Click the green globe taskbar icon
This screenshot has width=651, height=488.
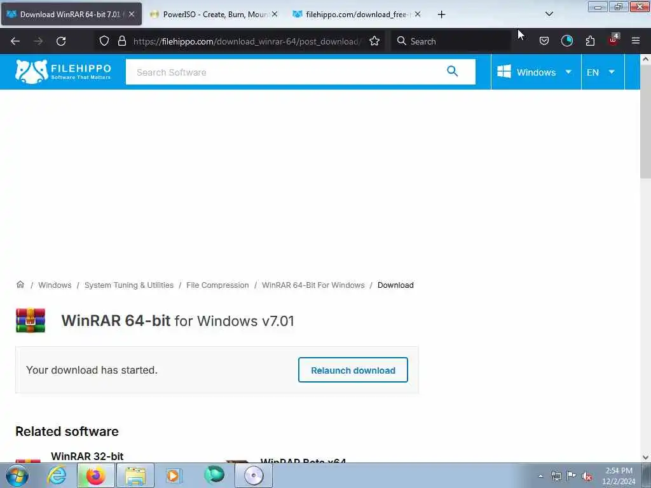(x=214, y=475)
